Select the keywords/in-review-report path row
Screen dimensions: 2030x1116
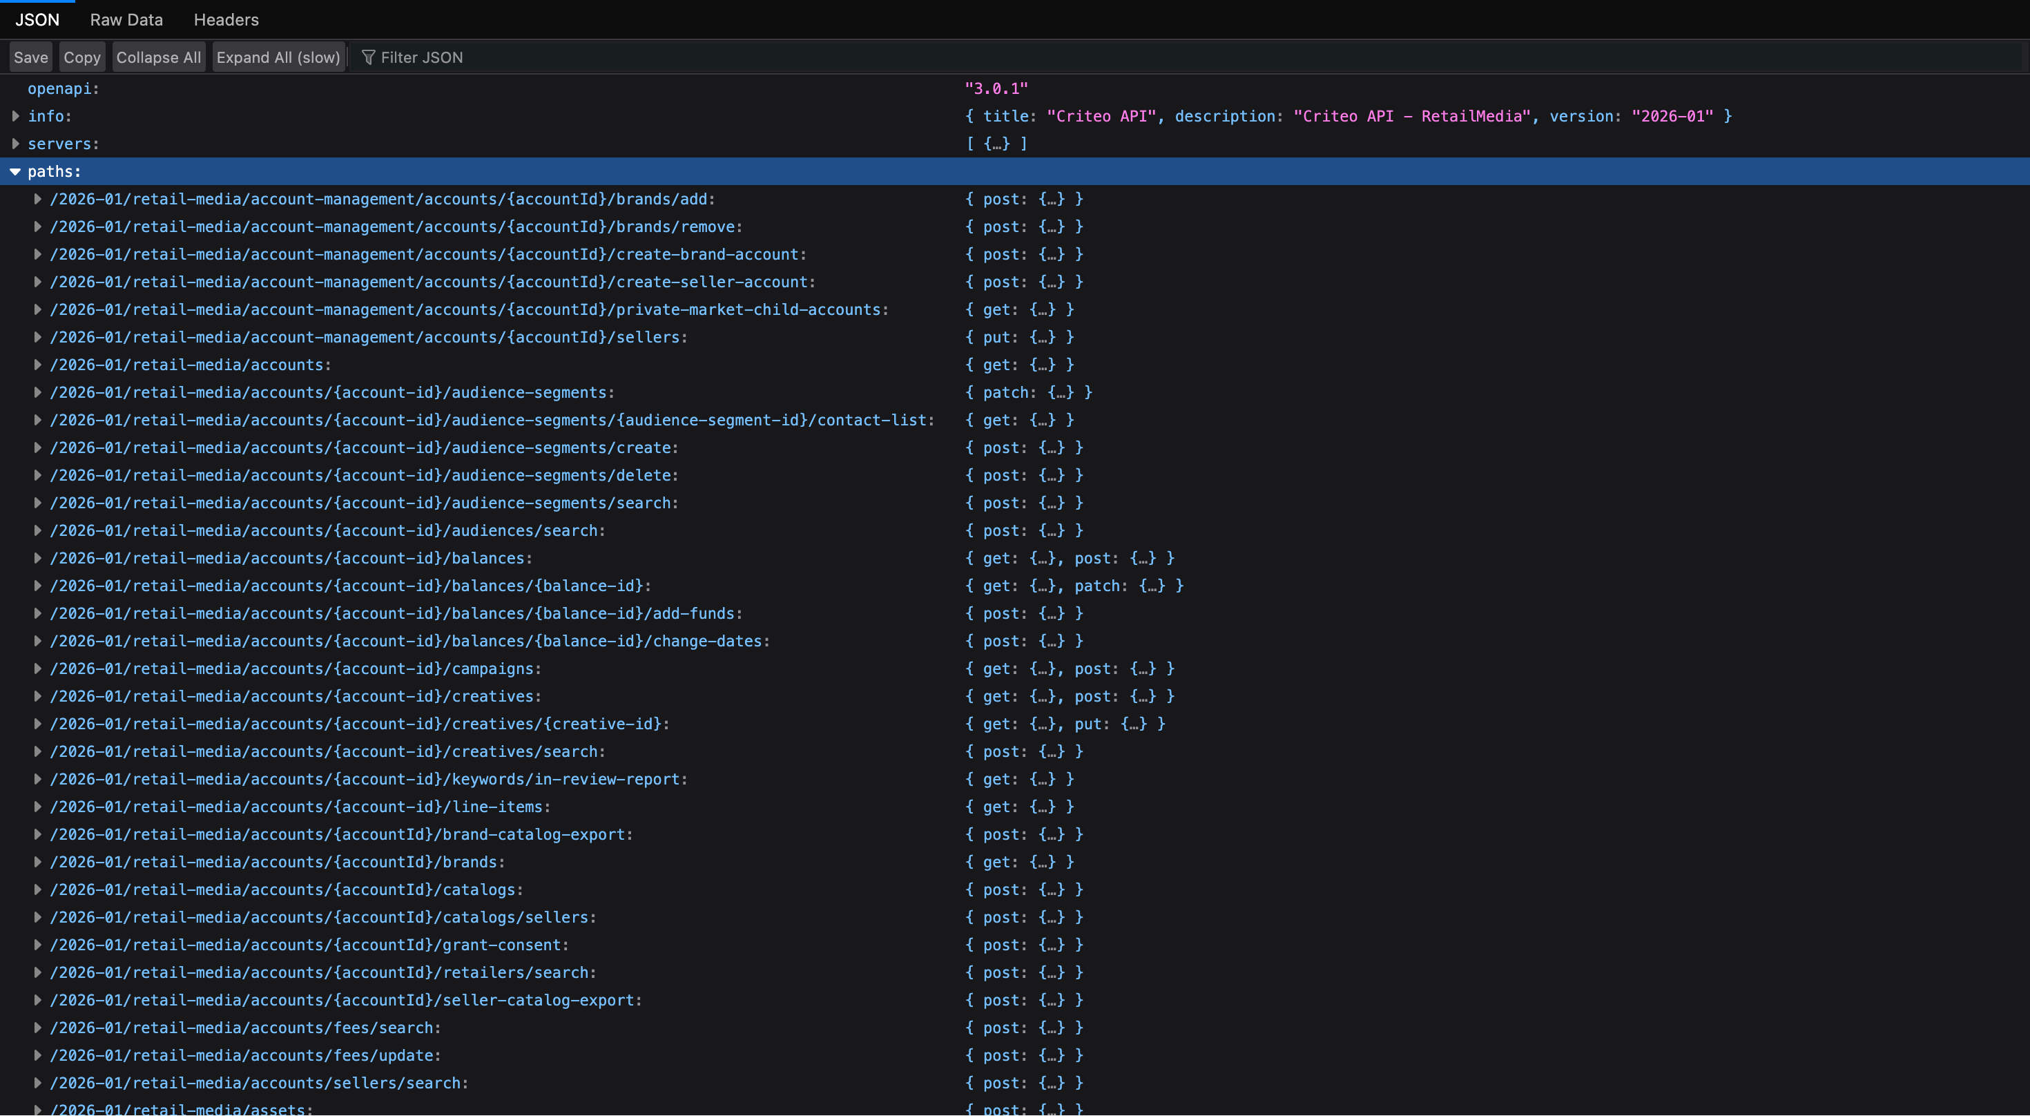(x=368, y=780)
